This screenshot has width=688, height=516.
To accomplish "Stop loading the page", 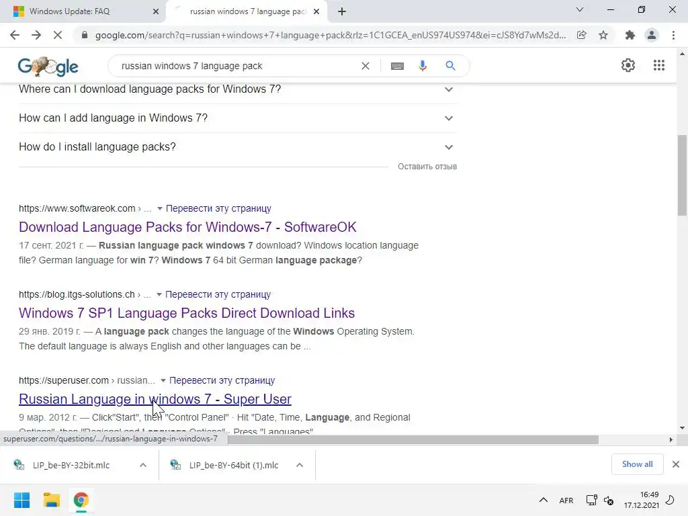I will coord(58,35).
